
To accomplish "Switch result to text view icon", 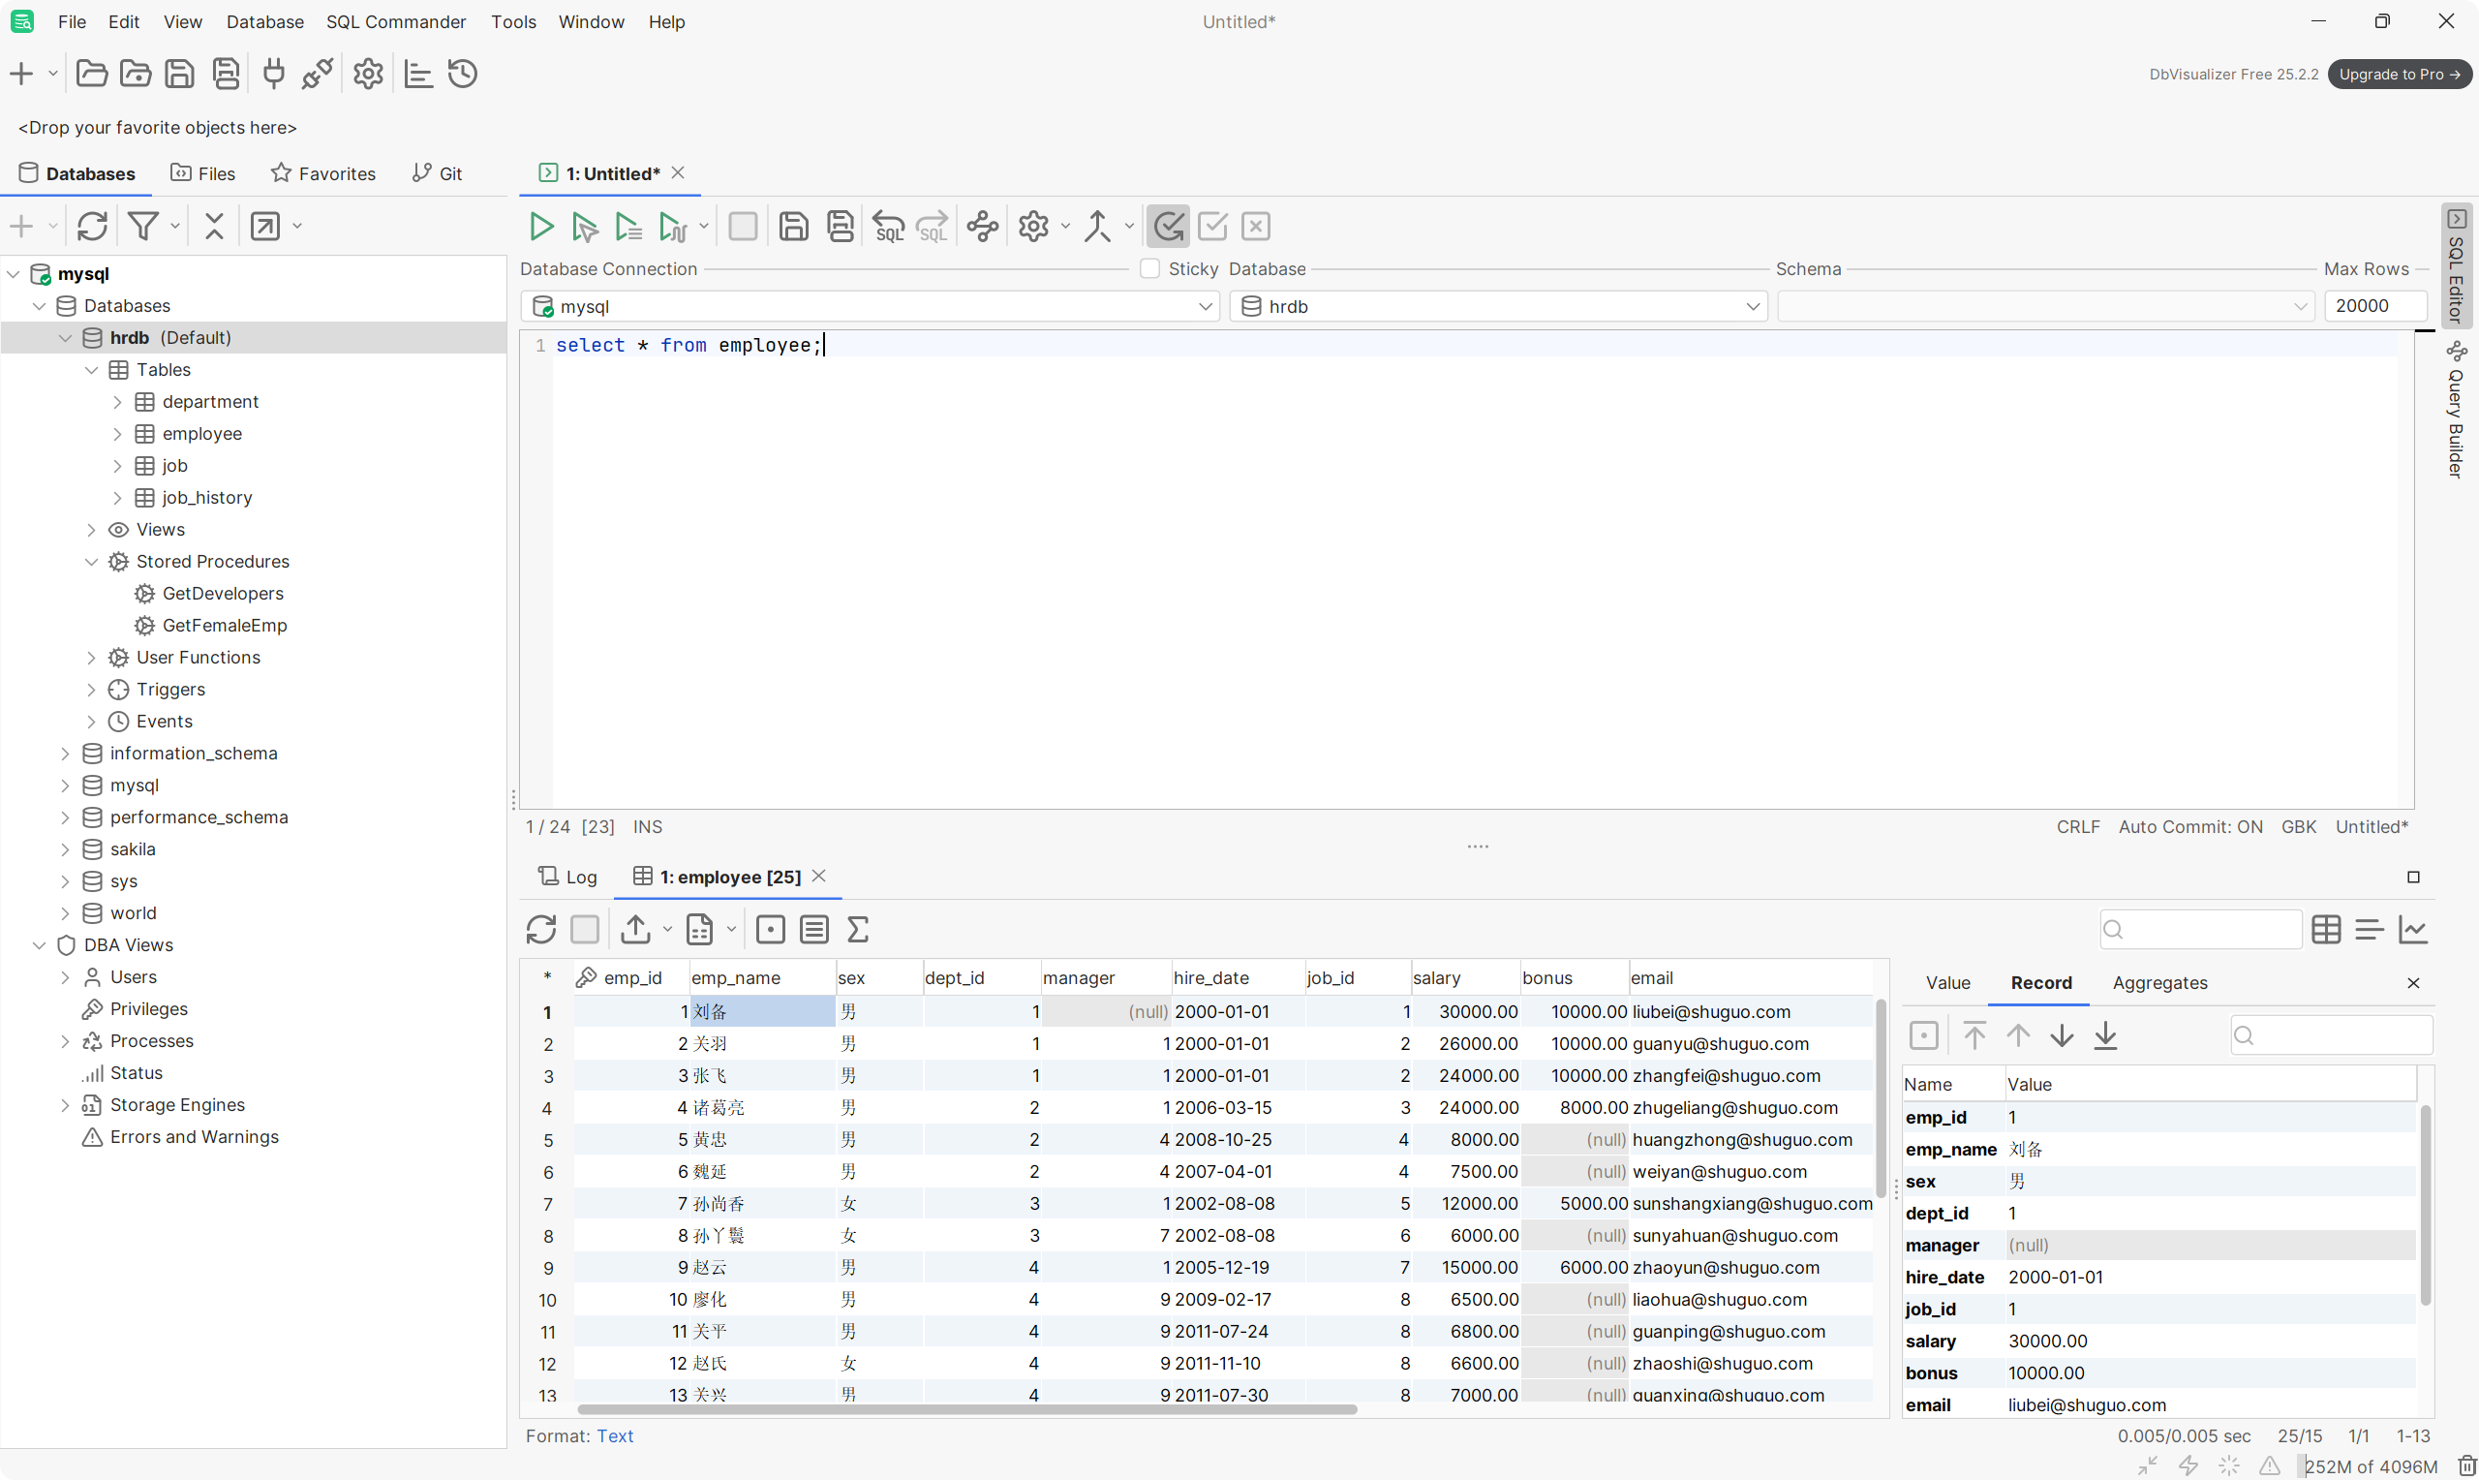I will pos(2370,930).
